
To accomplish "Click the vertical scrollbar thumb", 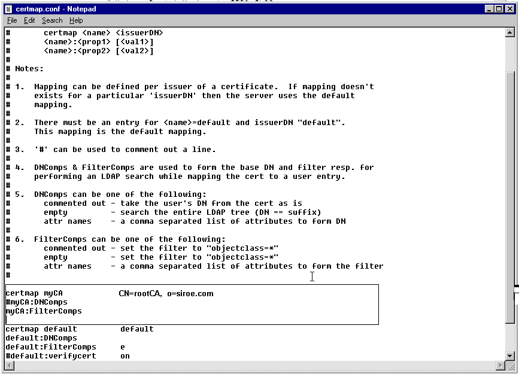I will point(510,197).
